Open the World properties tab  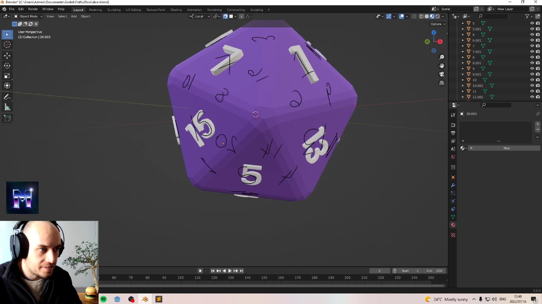453,157
